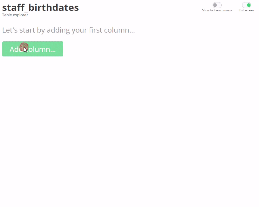Click the green Add column button
The image size is (259, 207).
tap(33, 49)
